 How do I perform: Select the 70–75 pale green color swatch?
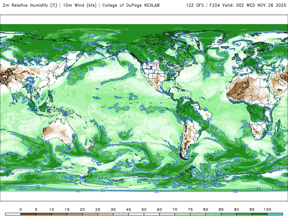[183, 214]
